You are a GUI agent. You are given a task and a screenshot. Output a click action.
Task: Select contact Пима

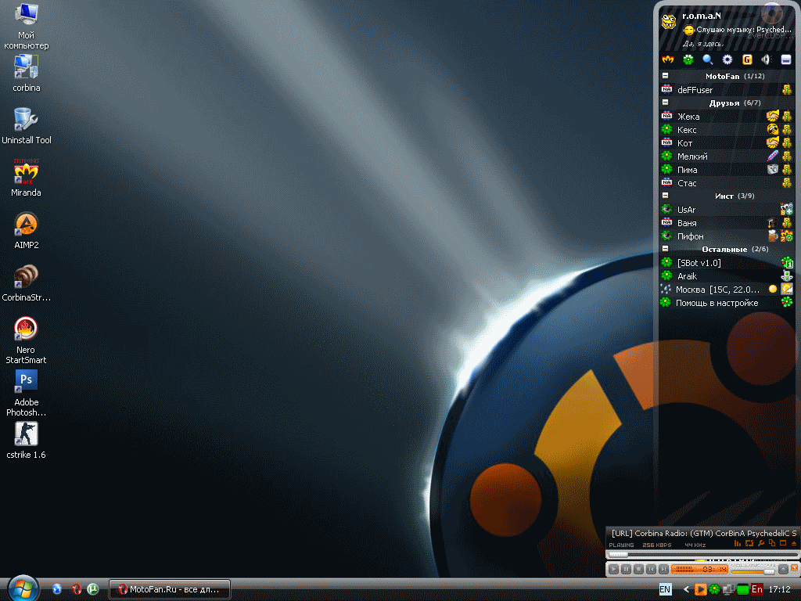point(727,169)
